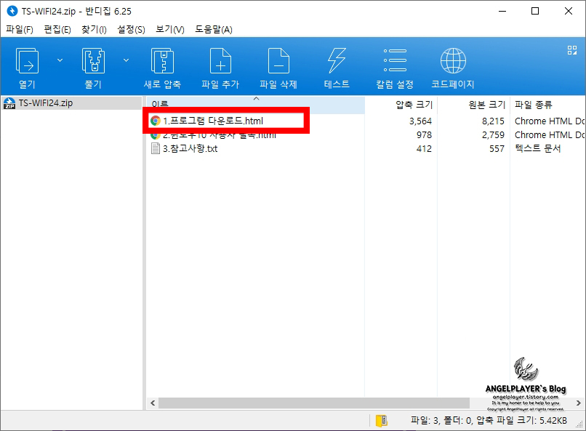The image size is (586, 431).
Task: Run the 테스트 lightning icon
Action: point(337,61)
